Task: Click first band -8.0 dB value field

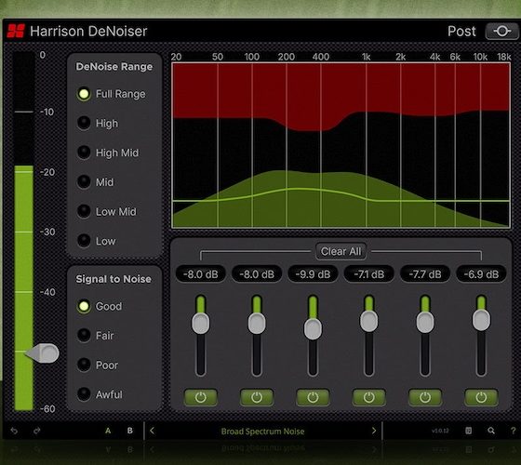Action: coord(201,274)
